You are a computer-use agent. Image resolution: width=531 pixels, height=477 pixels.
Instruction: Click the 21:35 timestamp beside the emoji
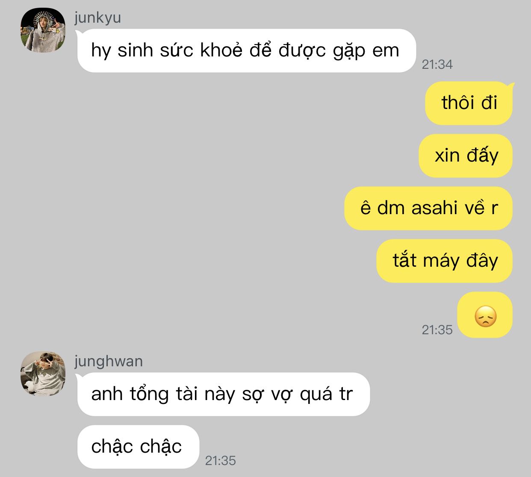437,330
